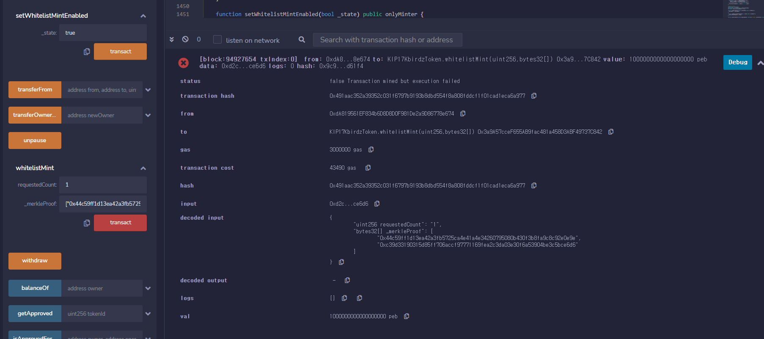This screenshot has width=764, height=339.
Task: Focus the _state input field
Action: coord(103,33)
